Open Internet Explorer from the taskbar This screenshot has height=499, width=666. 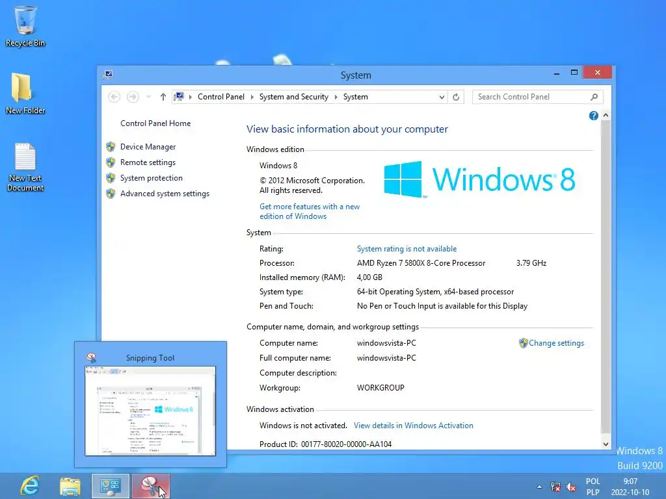pyautogui.click(x=30, y=486)
